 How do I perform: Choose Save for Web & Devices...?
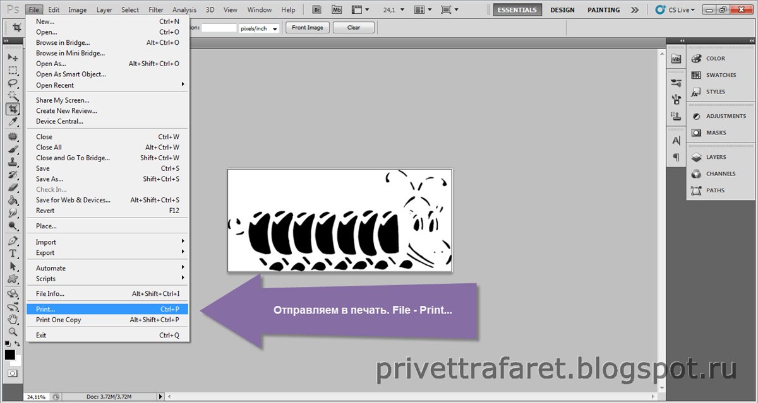[107, 200]
